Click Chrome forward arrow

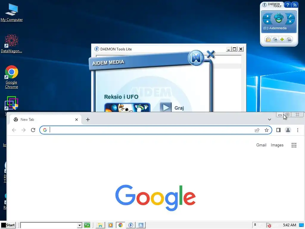tap(24, 130)
